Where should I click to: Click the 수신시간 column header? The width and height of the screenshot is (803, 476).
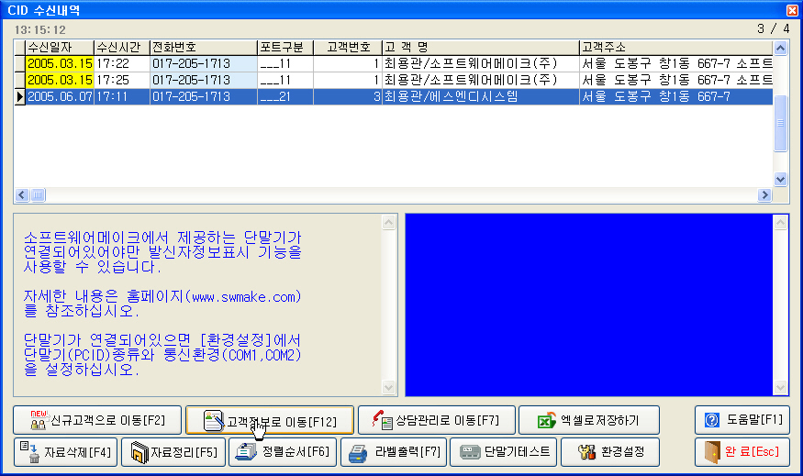point(122,48)
